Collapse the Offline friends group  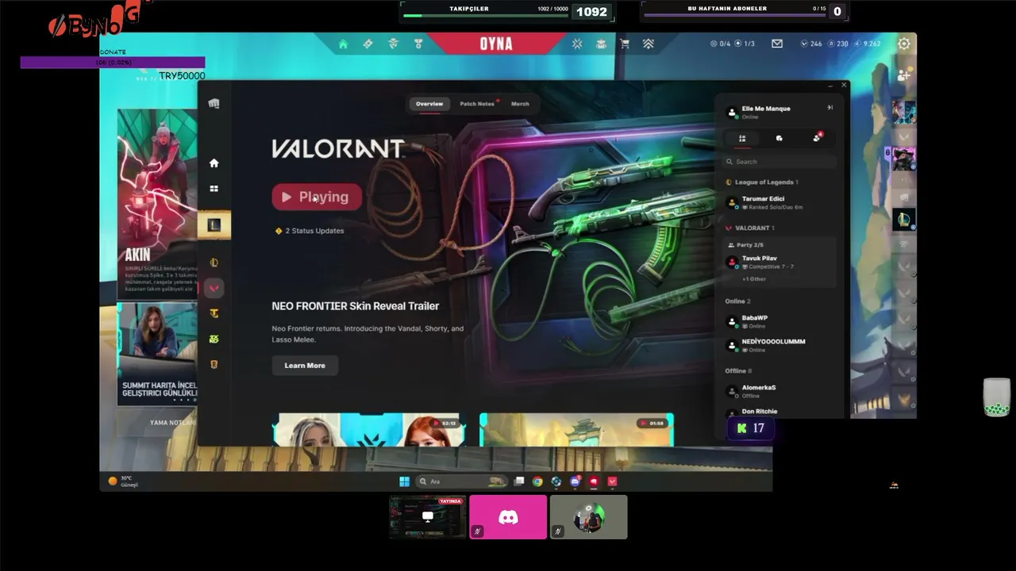[738, 371]
